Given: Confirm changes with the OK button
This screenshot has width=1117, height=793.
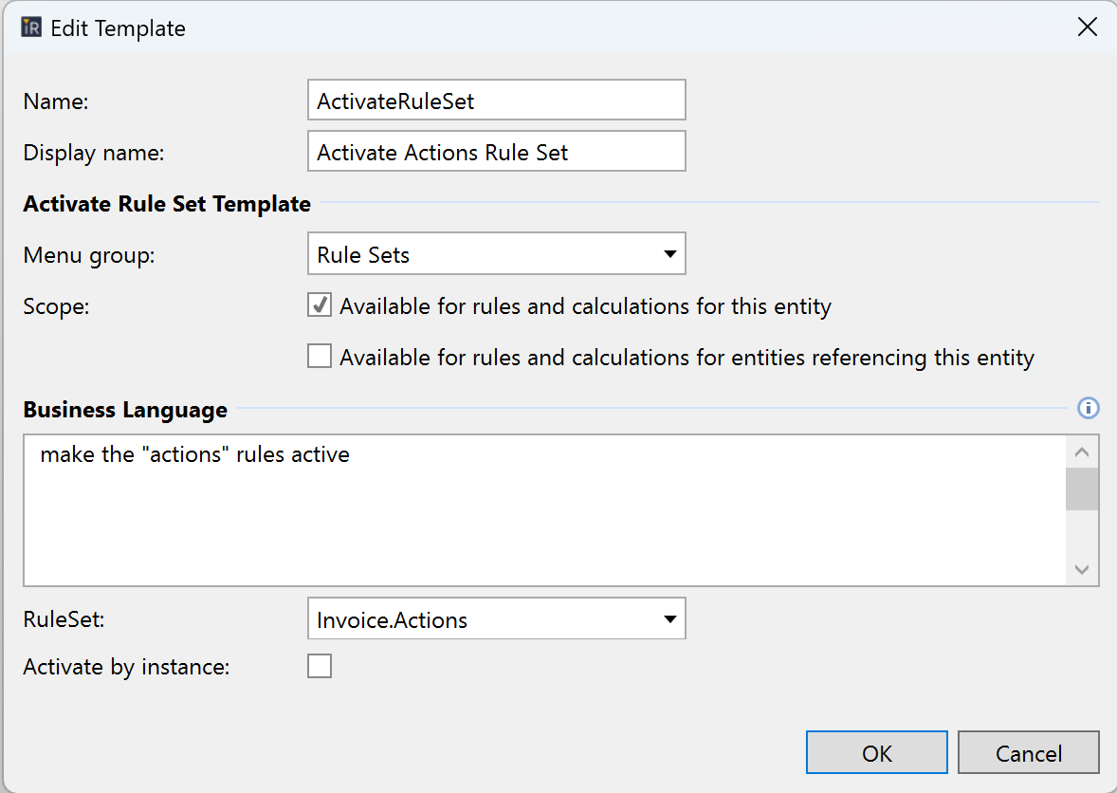Looking at the screenshot, I should tap(876, 753).
